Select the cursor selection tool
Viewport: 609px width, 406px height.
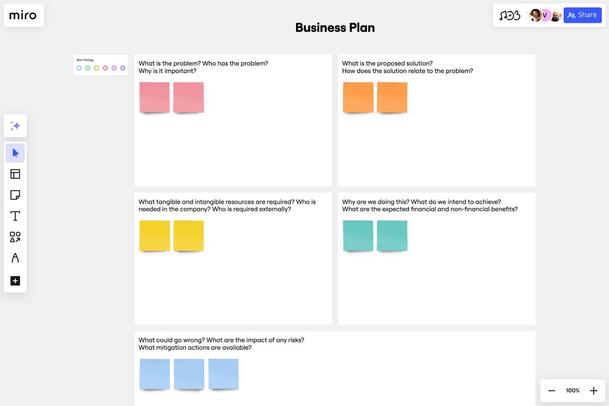coord(15,153)
